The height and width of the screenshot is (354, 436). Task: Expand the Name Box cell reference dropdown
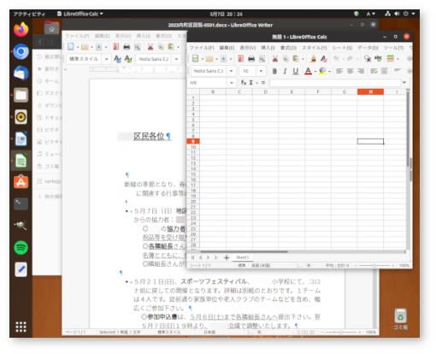pos(232,83)
